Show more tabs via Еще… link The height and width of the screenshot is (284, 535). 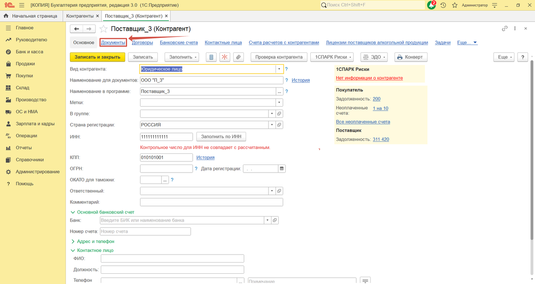[467, 43]
